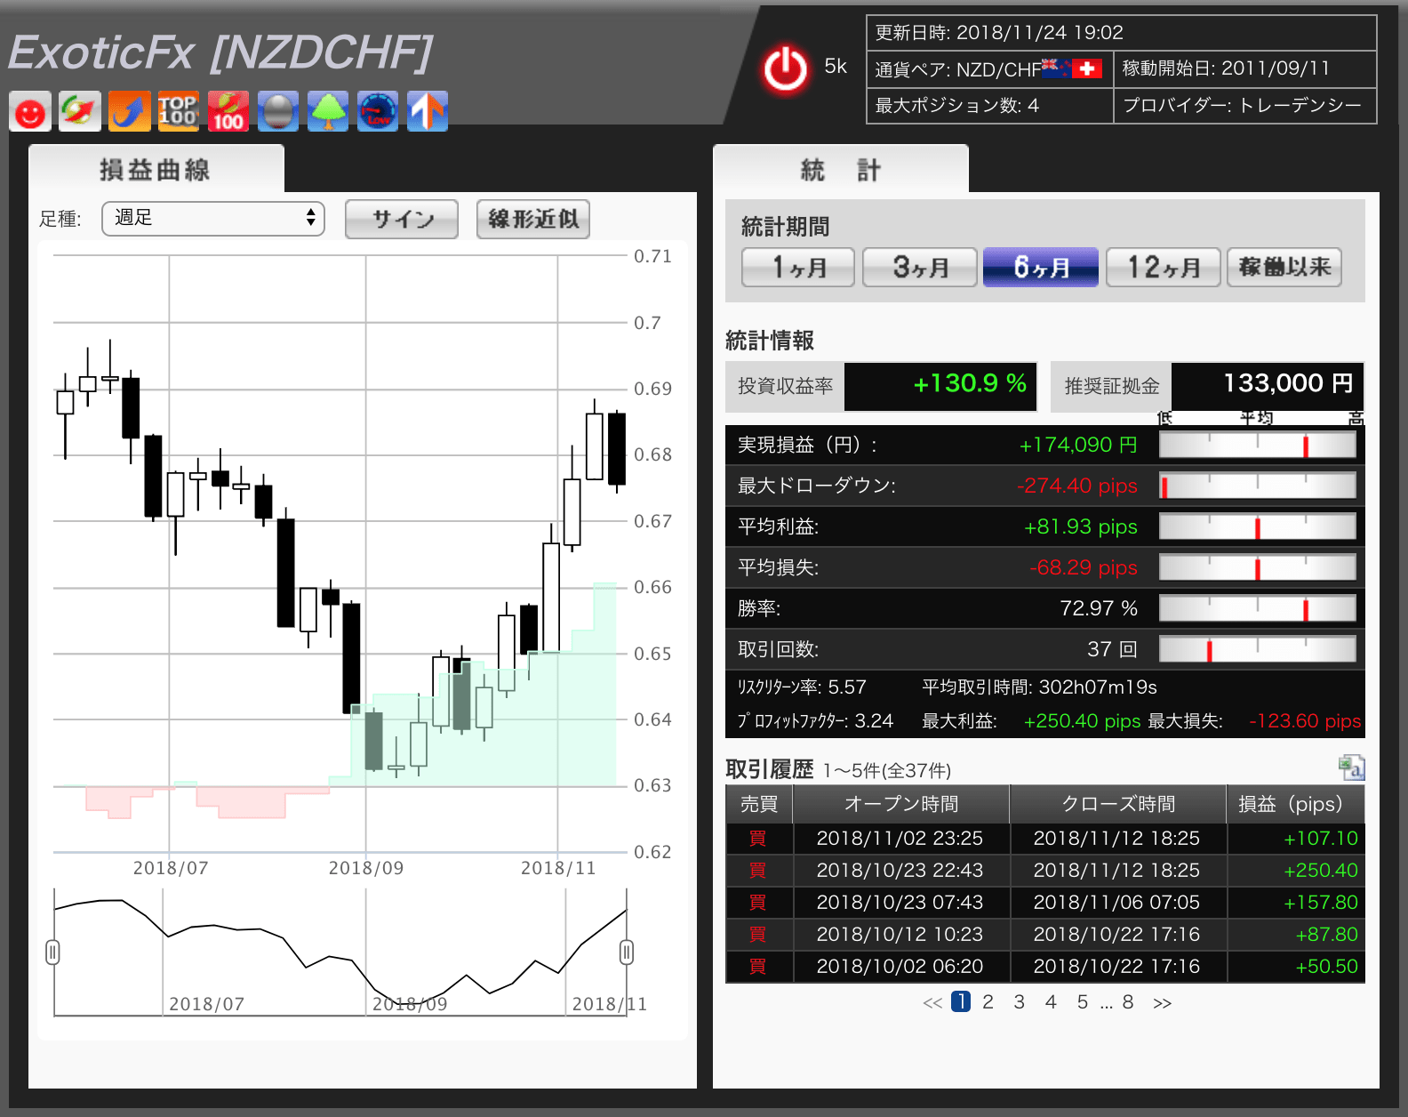Click the +174,090 円 realized profit value

click(1078, 445)
